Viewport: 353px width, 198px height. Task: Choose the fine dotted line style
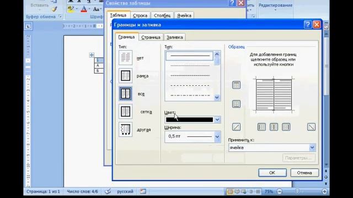click(190, 65)
